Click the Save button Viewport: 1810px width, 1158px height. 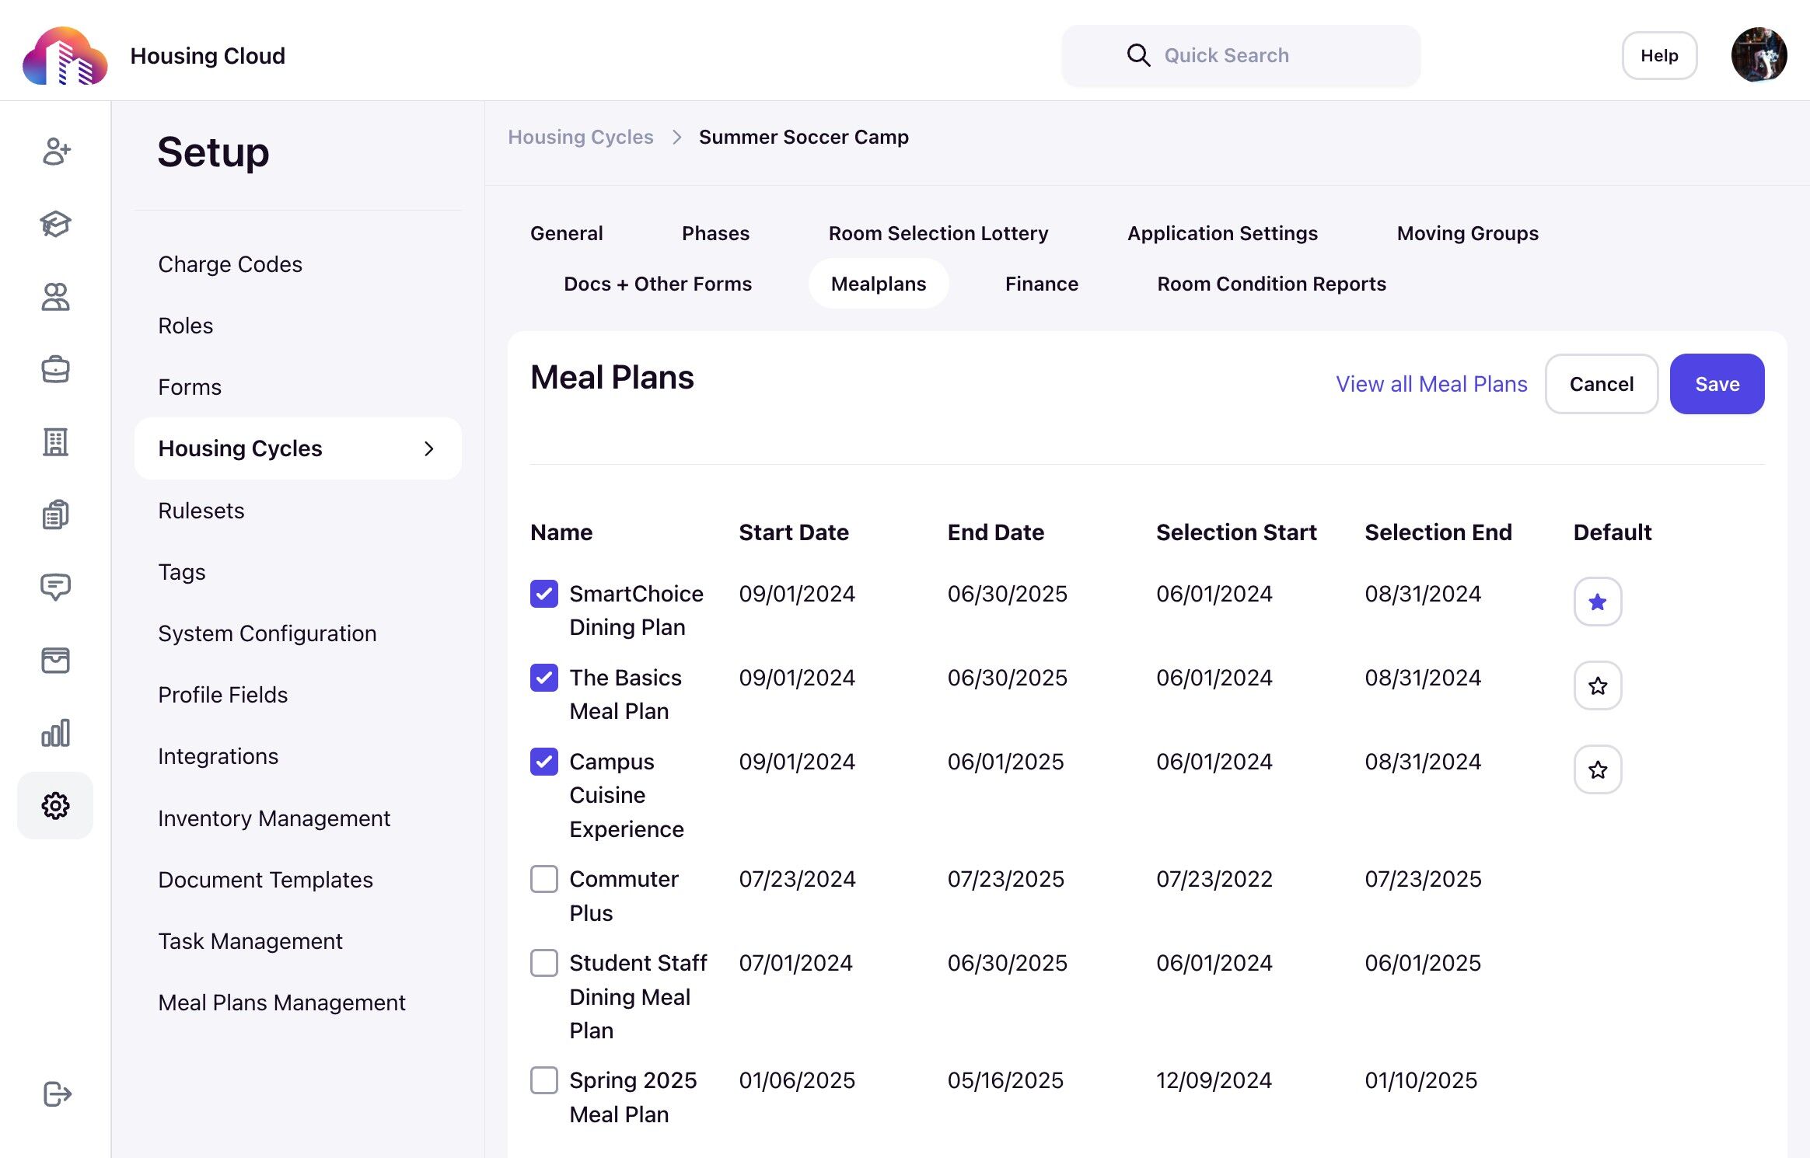click(1717, 384)
